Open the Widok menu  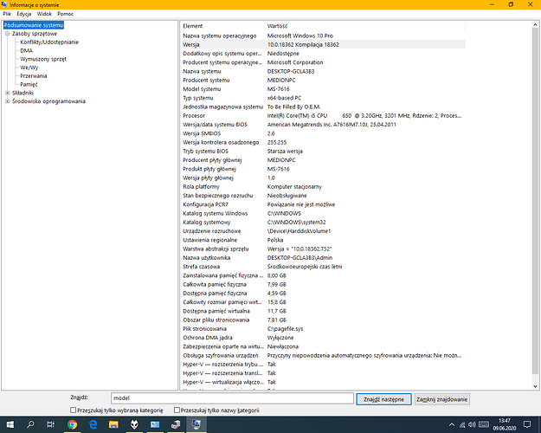pyautogui.click(x=44, y=14)
